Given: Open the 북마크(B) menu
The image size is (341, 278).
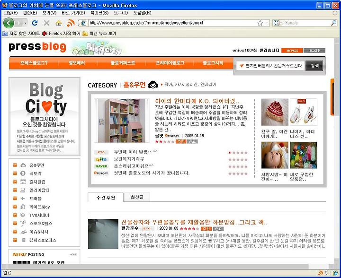Looking at the screenshot, I should (99, 13).
